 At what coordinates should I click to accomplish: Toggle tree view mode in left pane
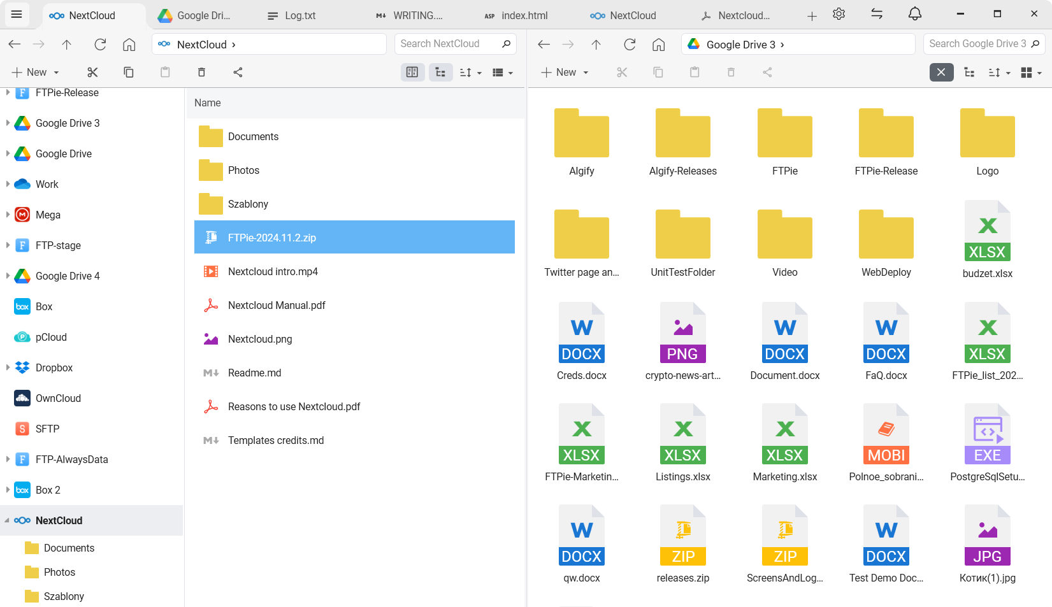(440, 72)
